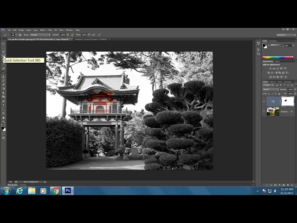This screenshot has height=223, width=297.
Task: Select the Hand tool
Action: pyautogui.click(x=3, y=118)
